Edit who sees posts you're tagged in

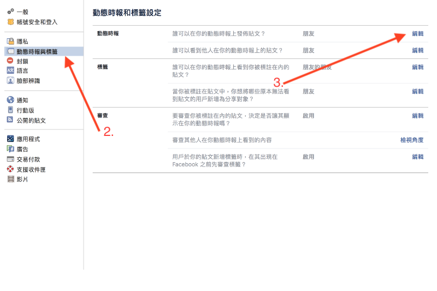[417, 67]
